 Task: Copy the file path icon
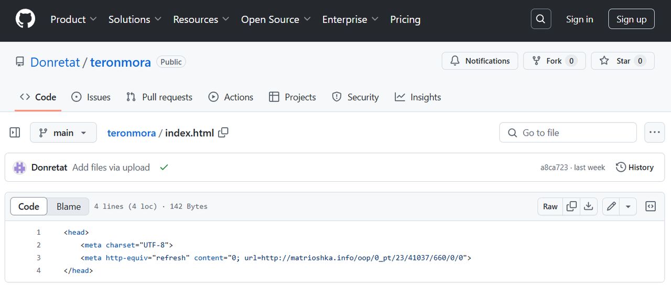(x=223, y=133)
